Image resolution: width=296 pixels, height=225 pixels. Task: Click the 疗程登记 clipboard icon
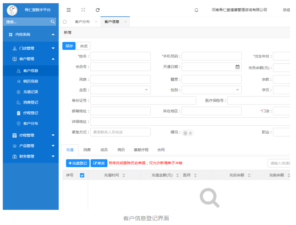pyautogui.click(x=18, y=113)
